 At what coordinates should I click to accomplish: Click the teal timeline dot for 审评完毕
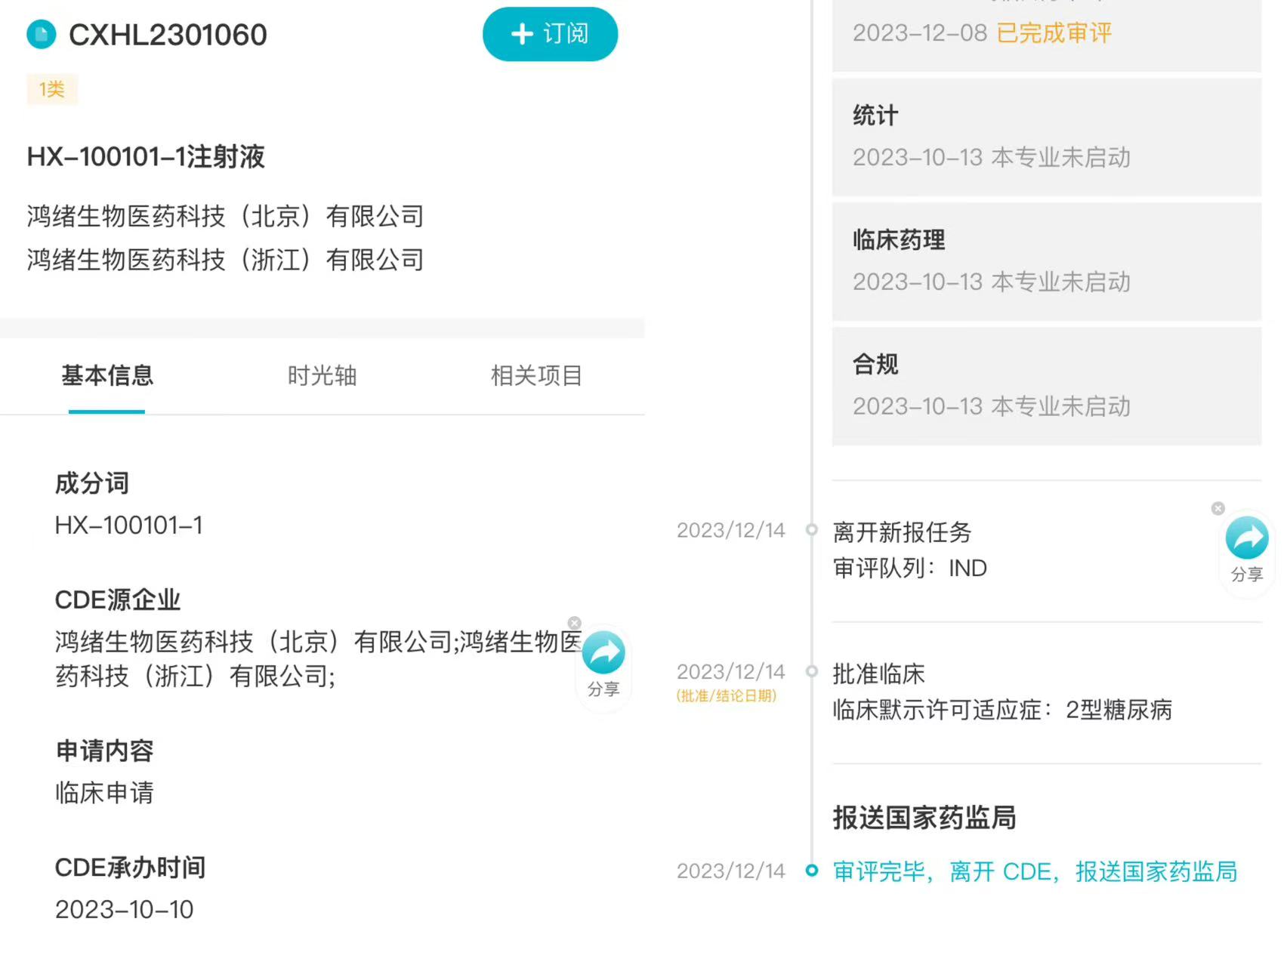click(812, 871)
